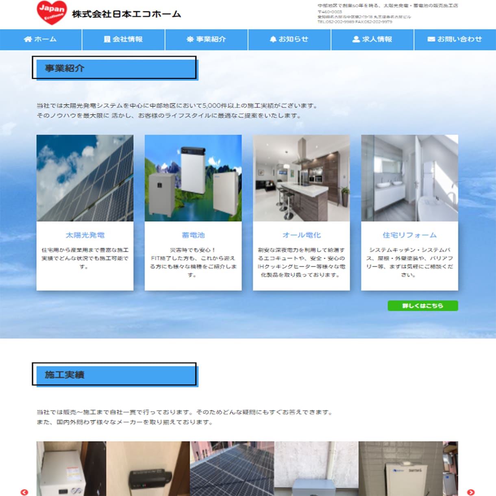Click the first carousel photo of white battery unit
Viewport: 496px width, 496px height.
click(x=71, y=468)
